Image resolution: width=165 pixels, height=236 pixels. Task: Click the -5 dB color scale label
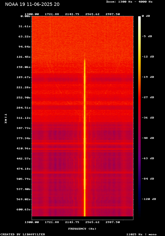click(x=147, y=36)
